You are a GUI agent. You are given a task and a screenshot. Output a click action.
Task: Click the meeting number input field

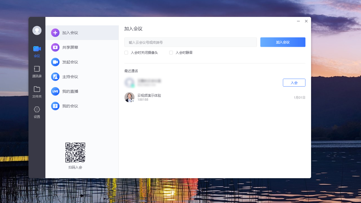point(190,42)
